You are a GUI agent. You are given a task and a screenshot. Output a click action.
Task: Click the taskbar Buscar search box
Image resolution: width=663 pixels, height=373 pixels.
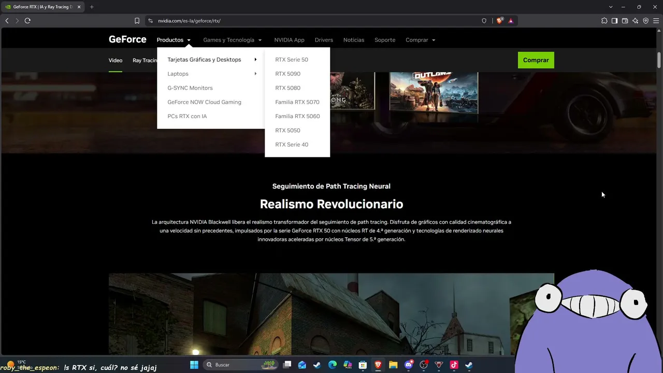pyautogui.click(x=241, y=365)
